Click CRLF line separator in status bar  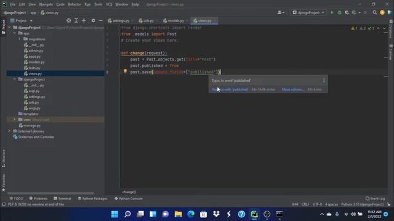pyautogui.click(x=305, y=204)
